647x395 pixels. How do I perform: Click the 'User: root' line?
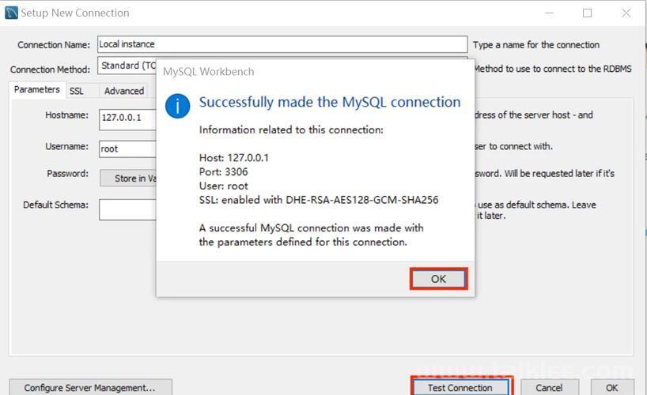[x=224, y=186]
